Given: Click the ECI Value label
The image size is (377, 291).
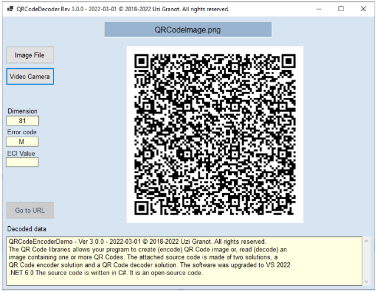Looking at the screenshot, I should tap(21, 153).
